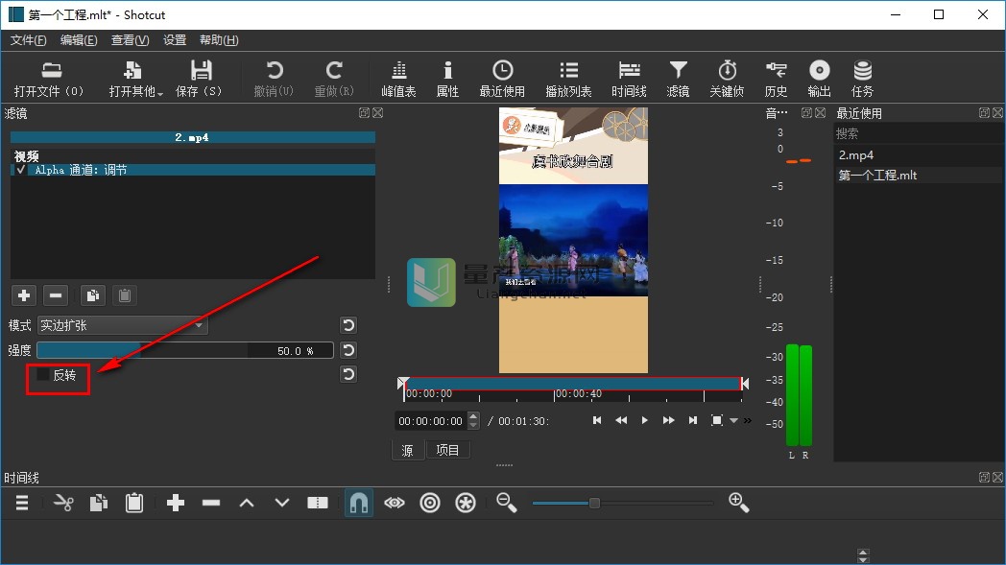Screen dimensions: 1006x565
Task: Lift clip with the up chevron
Action: (247, 504)
